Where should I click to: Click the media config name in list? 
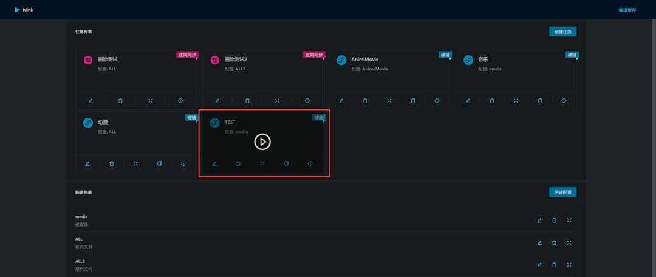pyautogui.click(x=81, y=217)
